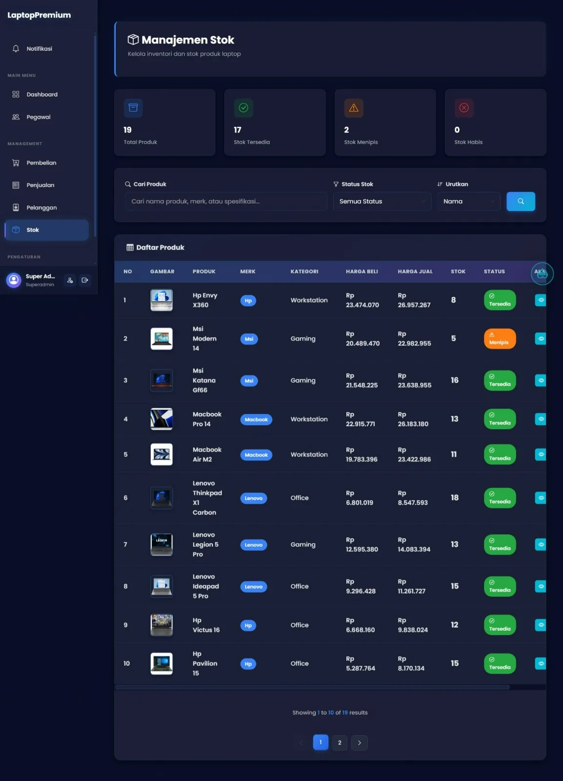Click the profile settings icon beside Super Admin
This screenshot has height=781, width=563.
[70, 280]
